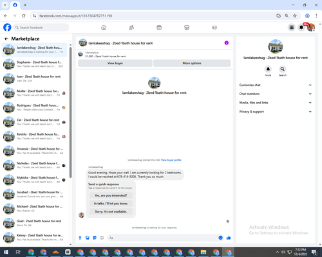
Task: Open the Windows notification center icon
Action: pyautogui.click(x=314, y=252)
